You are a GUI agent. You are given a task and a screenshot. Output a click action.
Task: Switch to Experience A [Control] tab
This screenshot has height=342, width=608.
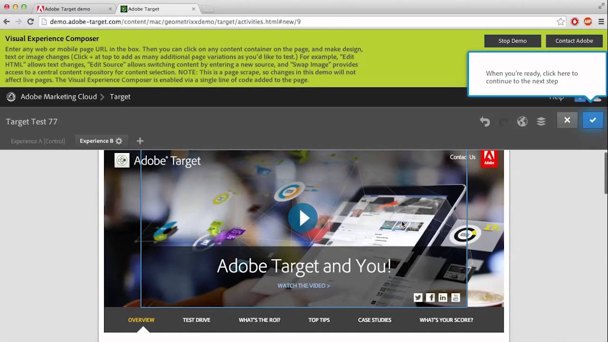(38, 141)
